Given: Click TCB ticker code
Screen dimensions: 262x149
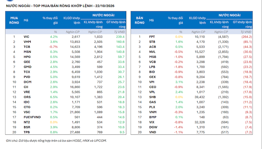Looking at the screenshot, I should pos(27,47).
